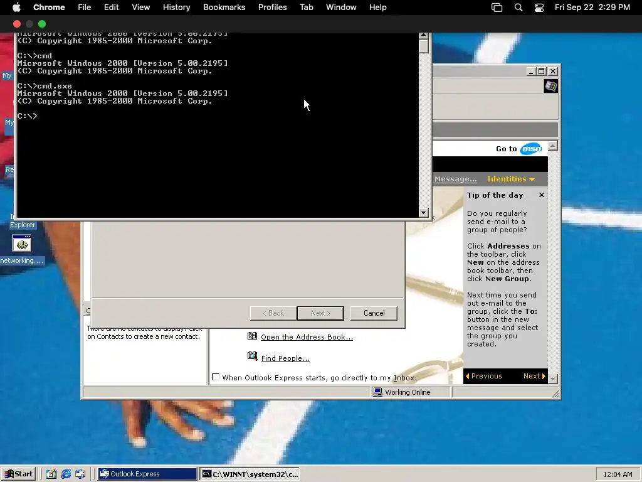The height and width of the screenshot is (482, 642).
Task: Cancel the wizard dialog
Action: [x=374, y=313]
